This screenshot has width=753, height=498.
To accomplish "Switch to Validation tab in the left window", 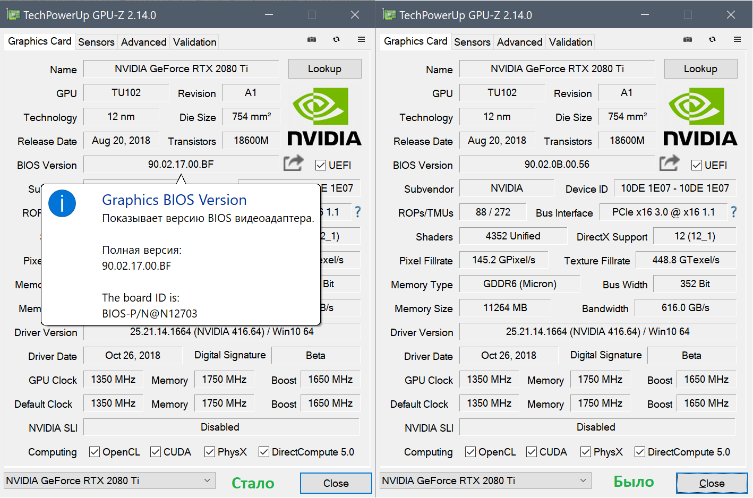I will pos(195,42).
